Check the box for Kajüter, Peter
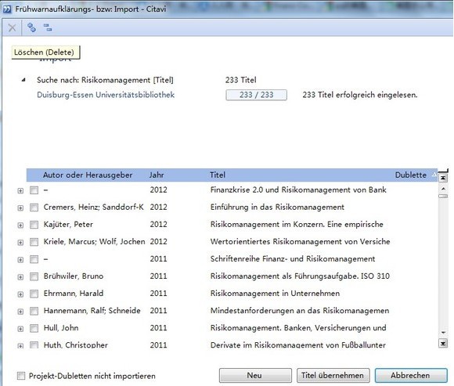The height and width of the screenshot is (386, 454). tap(34, 225)
